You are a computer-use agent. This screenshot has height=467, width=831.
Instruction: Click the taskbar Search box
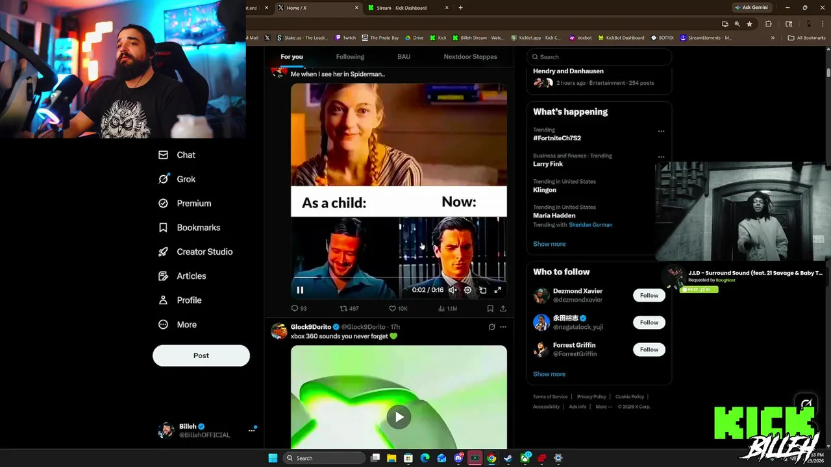(x=324, y=458)
